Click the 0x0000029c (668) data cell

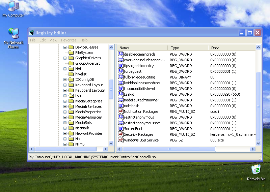point(225,94)
